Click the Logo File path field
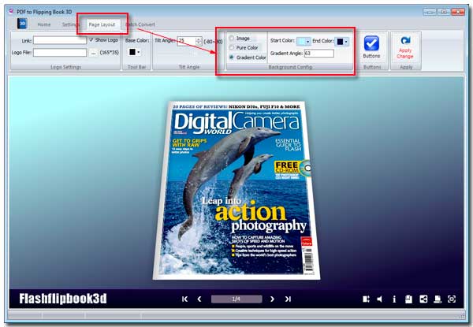This screenshot has width=473, height=327. coord(60,53)
